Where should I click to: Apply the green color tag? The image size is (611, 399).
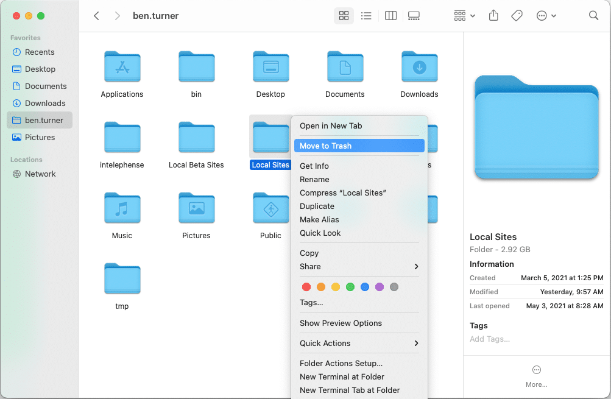click(350, 287)
